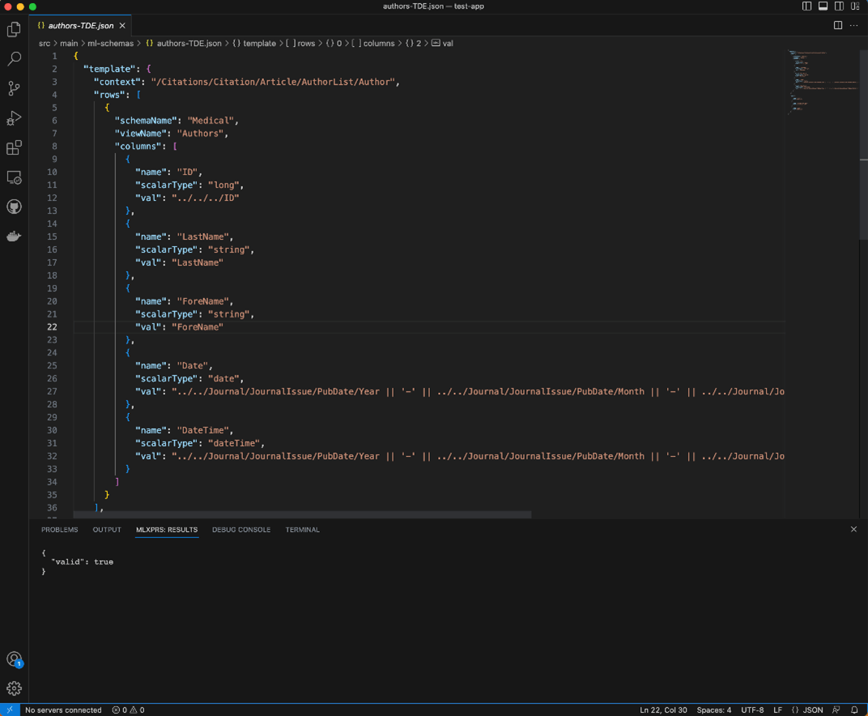Viewport: 868px width, 716px height.
Task: Open the GitHub view icon
Action: click(14, 207)
